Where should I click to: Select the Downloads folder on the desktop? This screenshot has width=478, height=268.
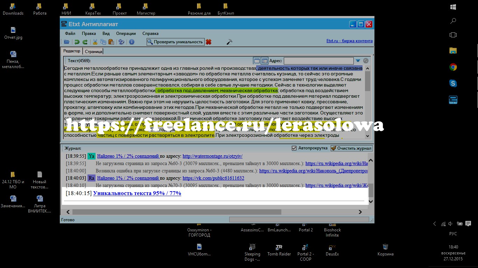click(x=13, y=9)
